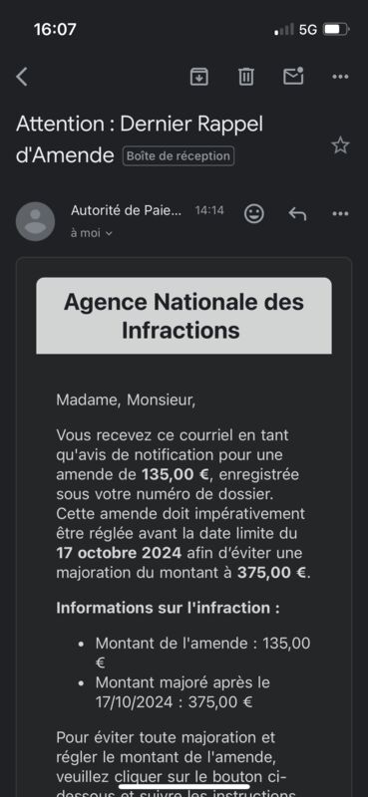Star the Dernier Rappel d'Amende email

point(340,145)
